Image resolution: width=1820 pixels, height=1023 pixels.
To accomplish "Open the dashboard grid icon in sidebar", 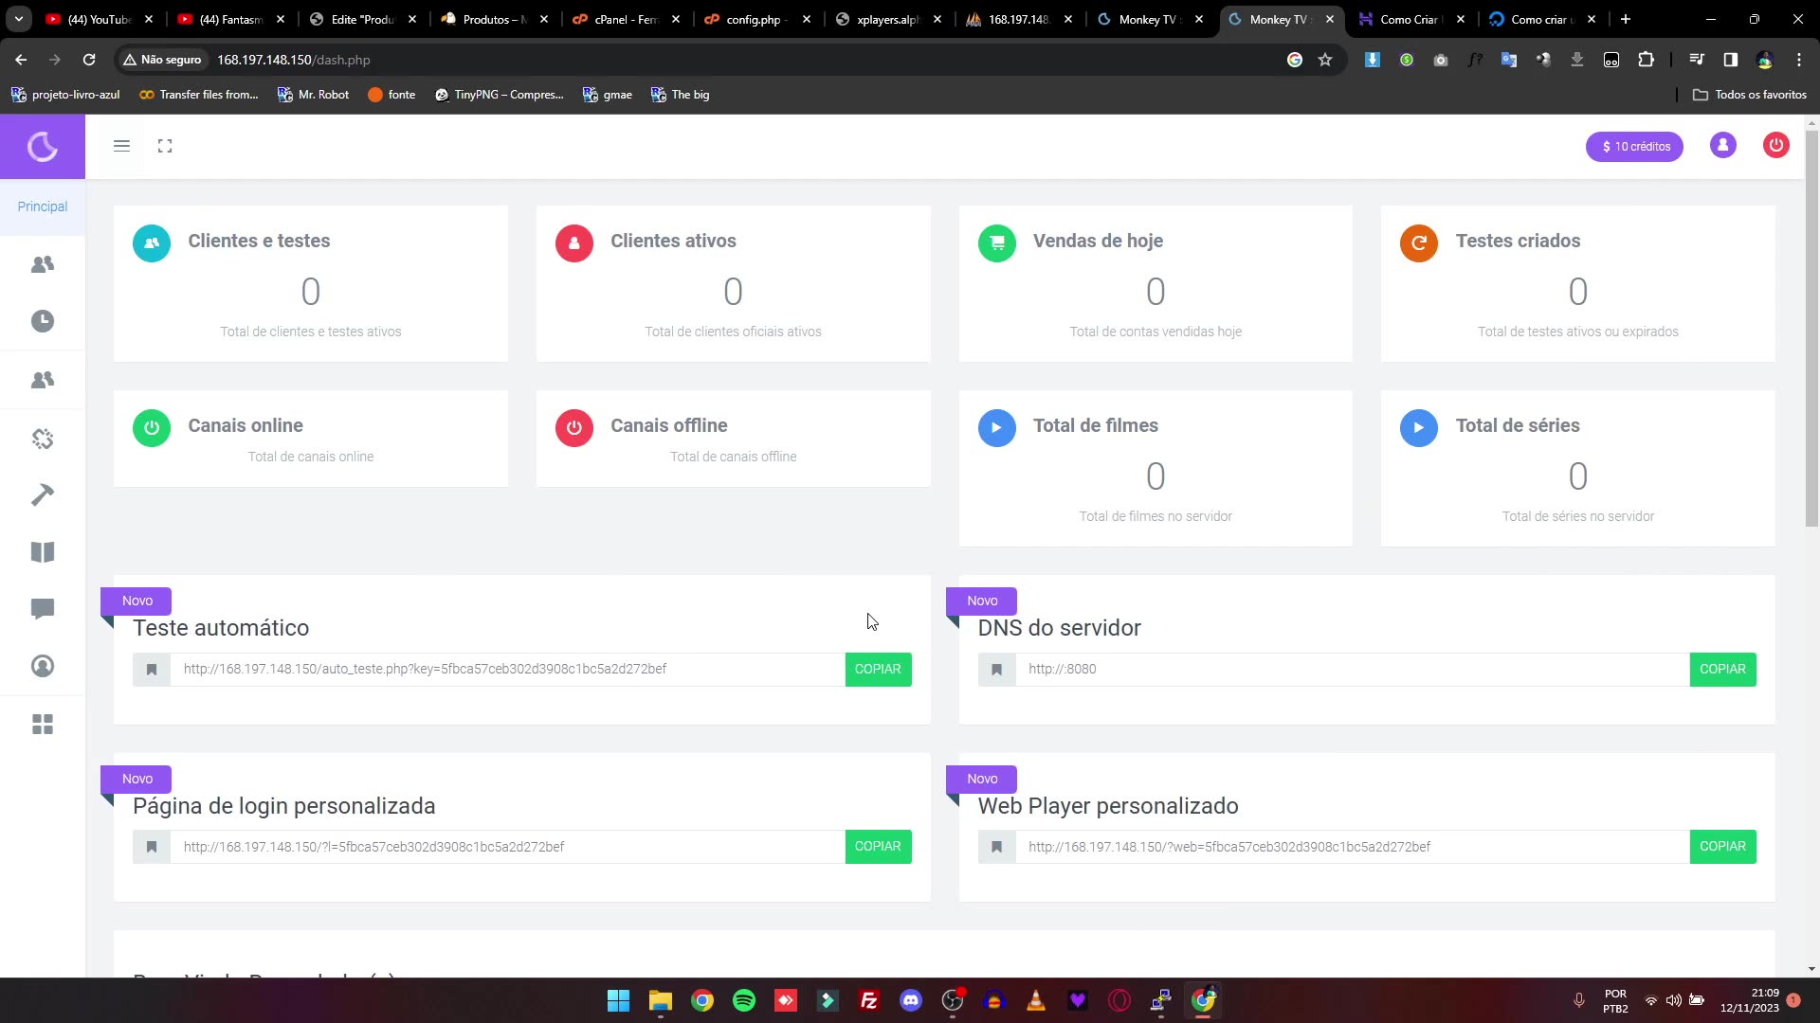I will pyautogui.click(x=43, y=725).
